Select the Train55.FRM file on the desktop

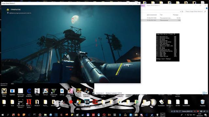coord(186,103)
